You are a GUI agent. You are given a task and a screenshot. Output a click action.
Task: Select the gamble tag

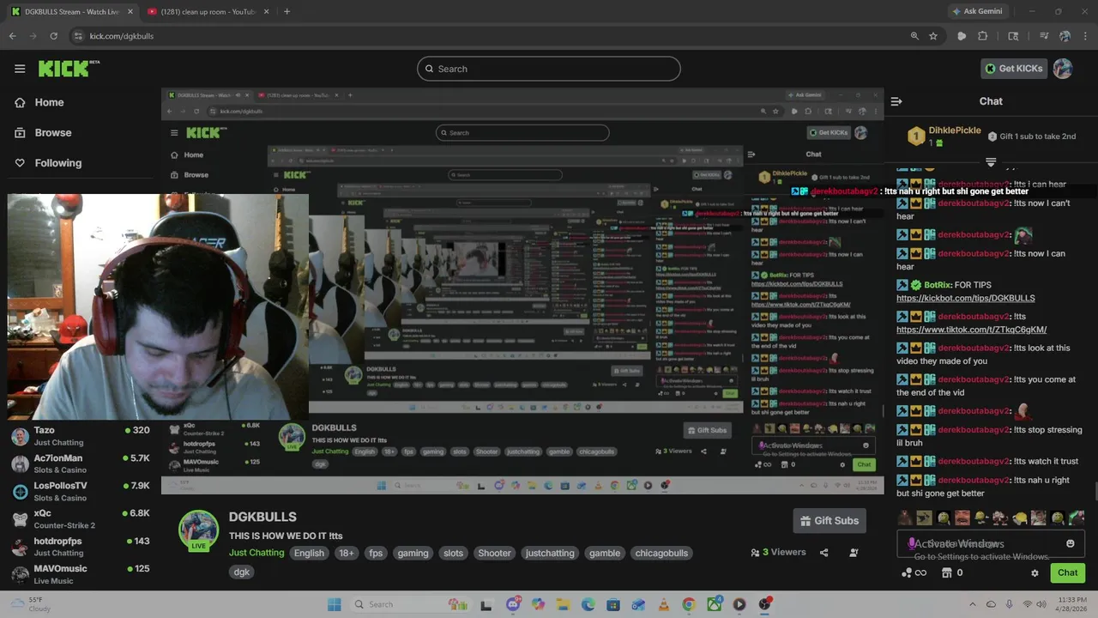click(605, 554)
